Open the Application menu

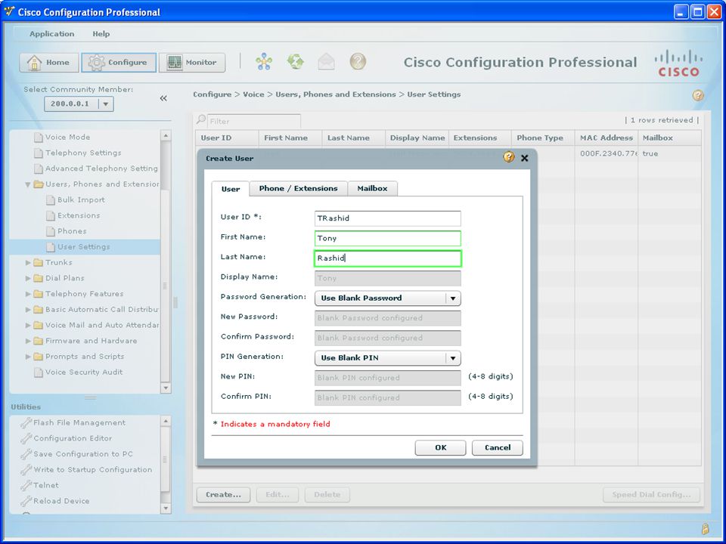(x=52, y=34)
